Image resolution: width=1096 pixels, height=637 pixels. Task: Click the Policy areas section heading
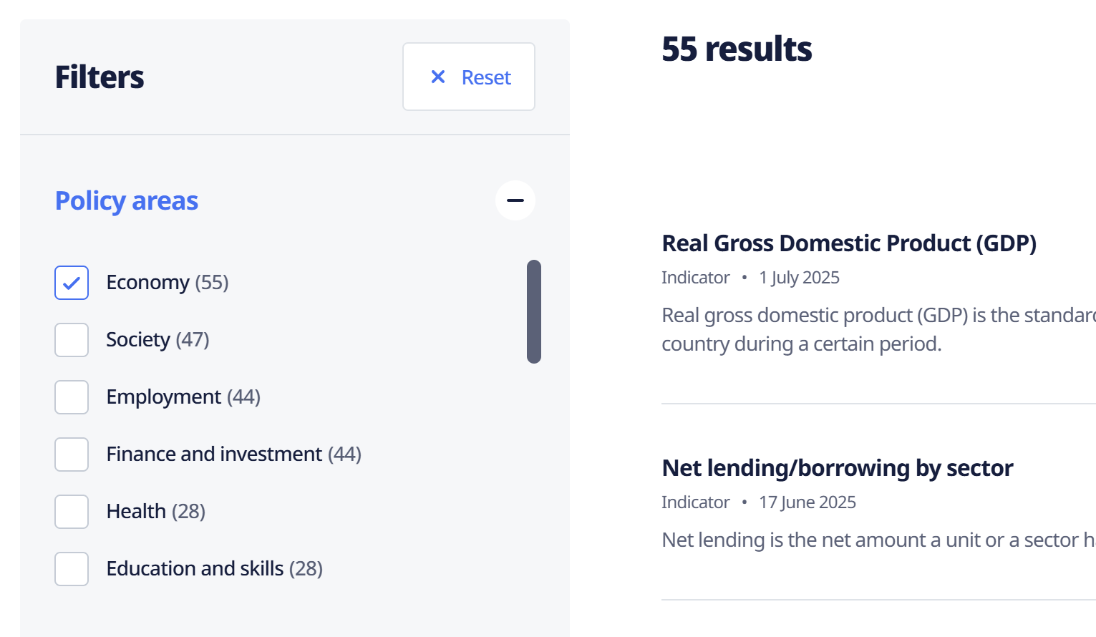[127, 201]
